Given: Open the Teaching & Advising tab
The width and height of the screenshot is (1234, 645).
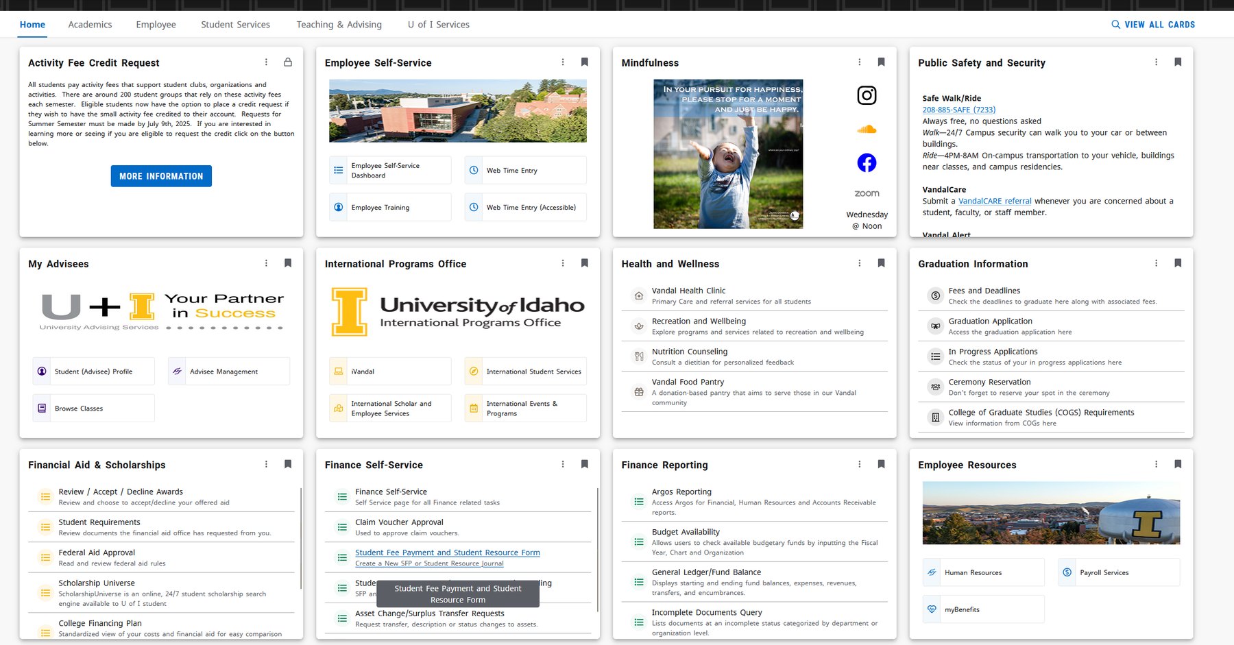Looking at the screenshot, I should click(339, 25).
